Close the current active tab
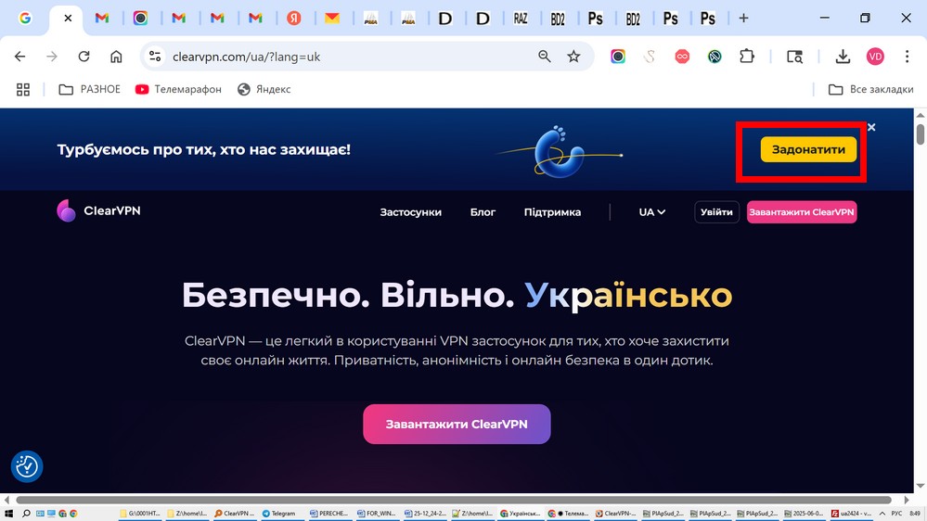Image resolution: width=927 pixels, height=521 pixels. 68,19
